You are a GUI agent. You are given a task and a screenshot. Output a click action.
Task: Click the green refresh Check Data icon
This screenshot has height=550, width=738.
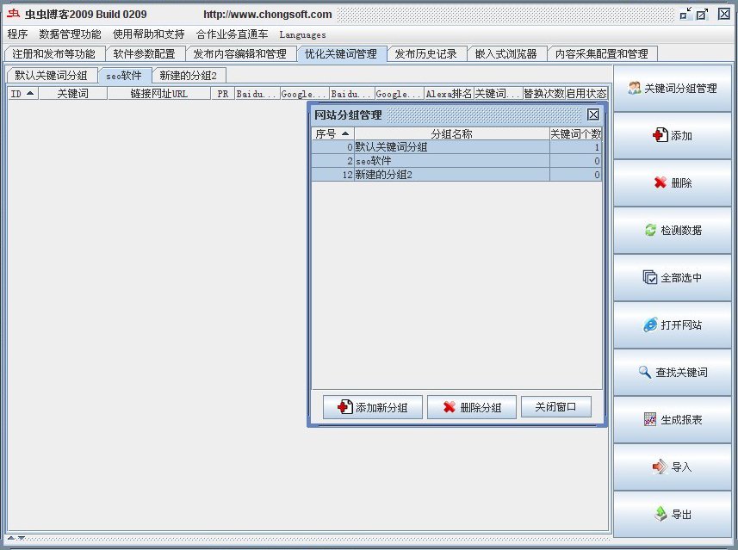point(650,230)
